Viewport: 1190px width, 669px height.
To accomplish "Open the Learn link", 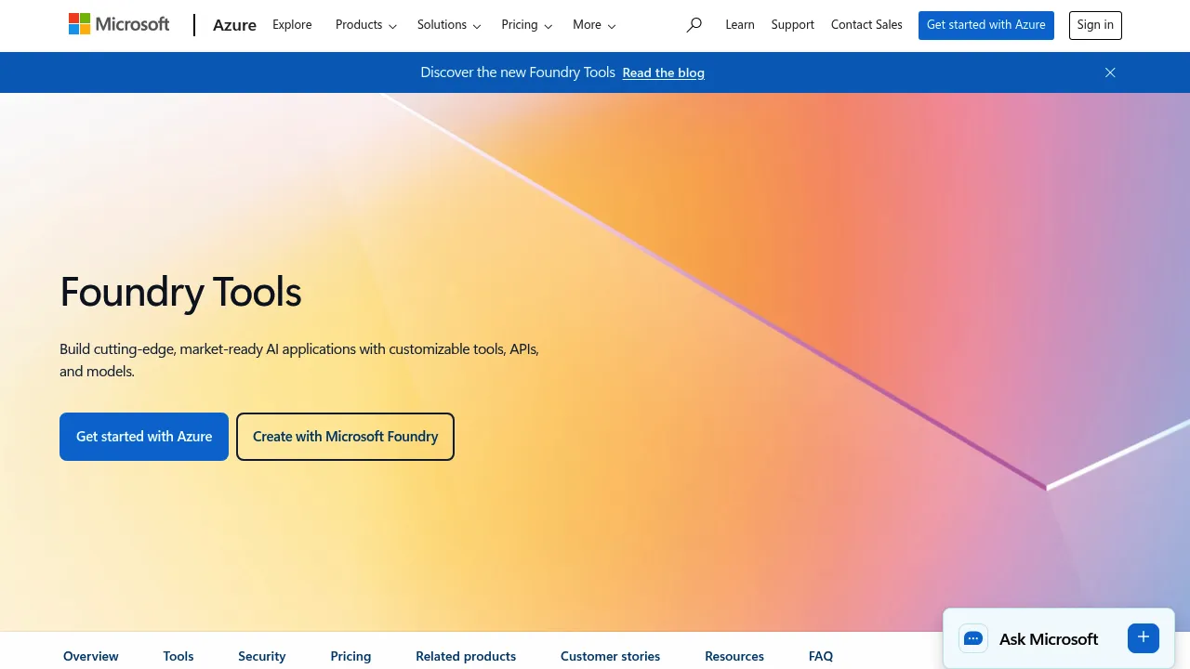I will point(740,25).
